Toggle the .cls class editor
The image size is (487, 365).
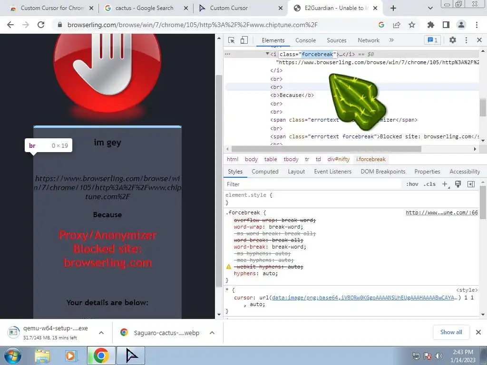[429, 184]
